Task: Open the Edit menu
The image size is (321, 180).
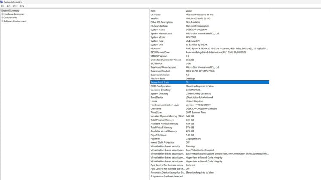Action: click(x=9, y=6)
